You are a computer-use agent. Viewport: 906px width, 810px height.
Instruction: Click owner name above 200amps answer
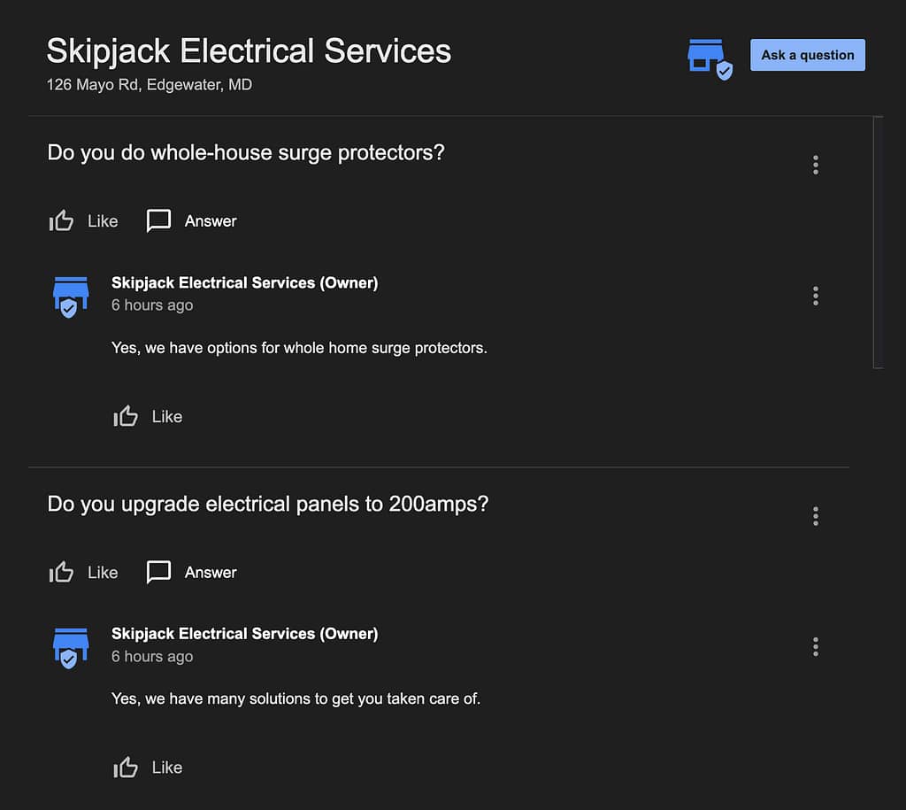[x=244, y=634]
